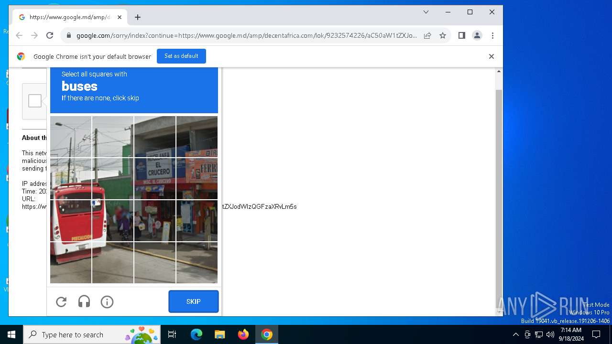View site information lock icon
This screenshot has width=612, height=344.
(x=69, y=35)
